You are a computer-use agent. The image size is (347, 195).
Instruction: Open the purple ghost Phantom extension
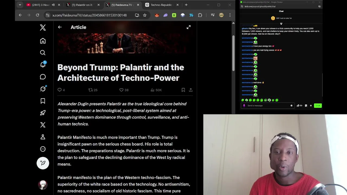(x=165, y=15)
